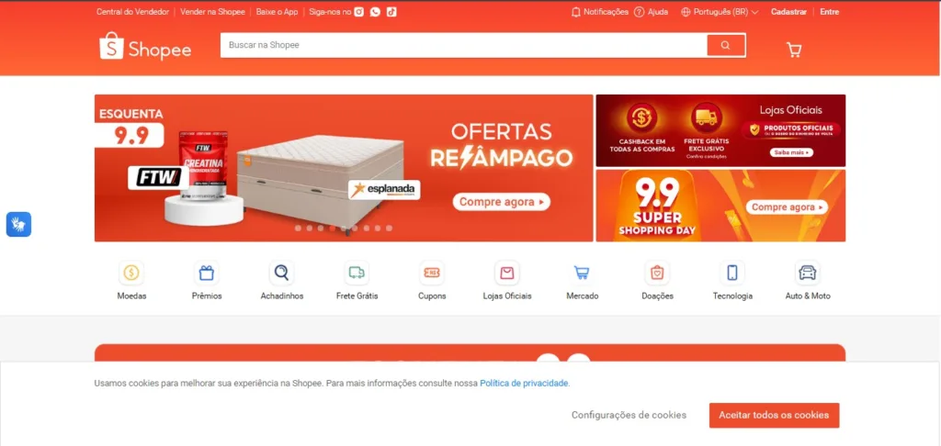The image size is (941, 446).
Task: Open the Ajuda help link
Action: pos(652,11)
